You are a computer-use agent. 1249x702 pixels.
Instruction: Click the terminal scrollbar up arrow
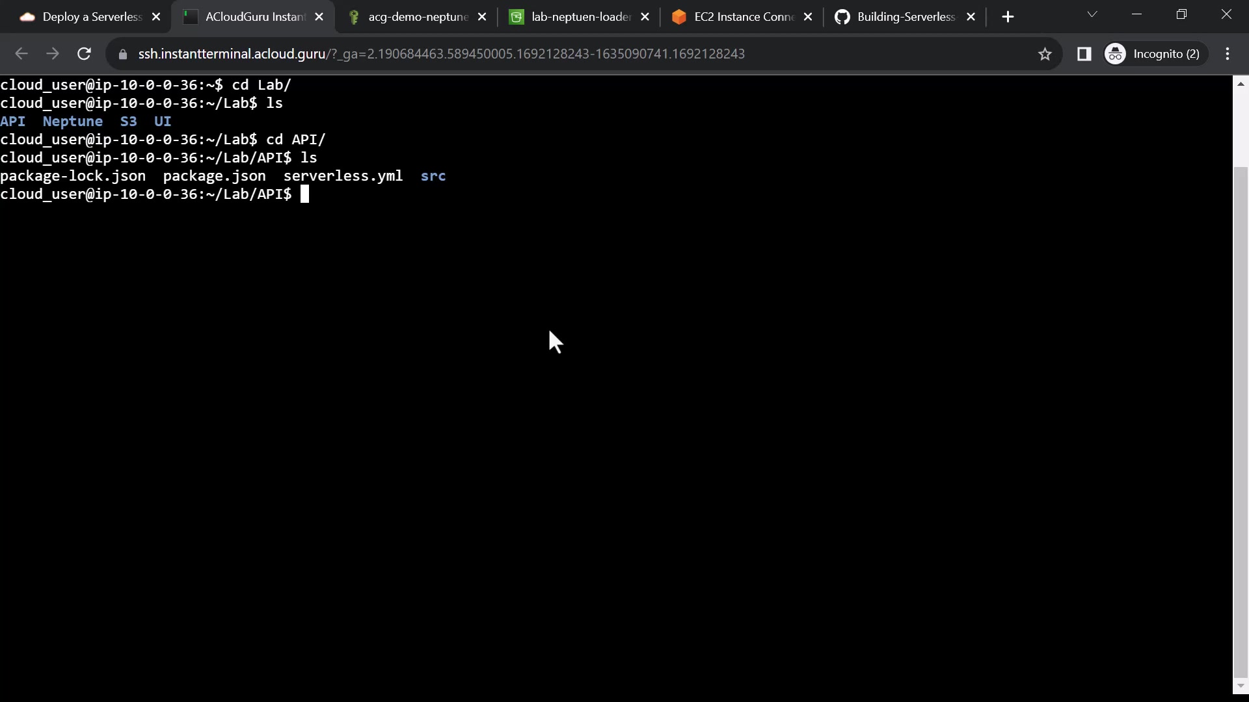pos(1241,84)
